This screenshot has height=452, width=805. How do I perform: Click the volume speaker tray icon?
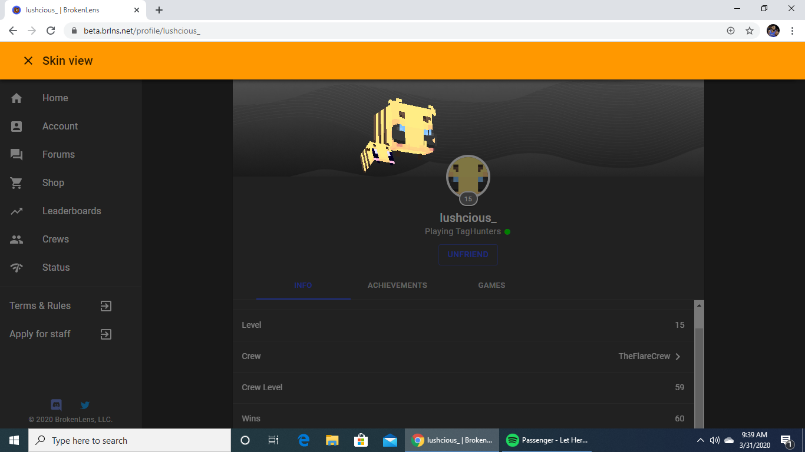point(715,440)
